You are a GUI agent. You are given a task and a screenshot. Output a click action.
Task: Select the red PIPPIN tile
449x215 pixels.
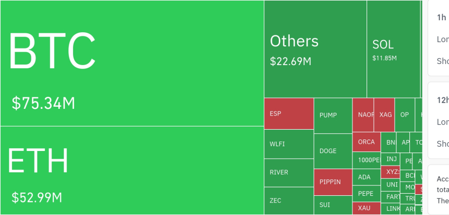tap(333, 182)
